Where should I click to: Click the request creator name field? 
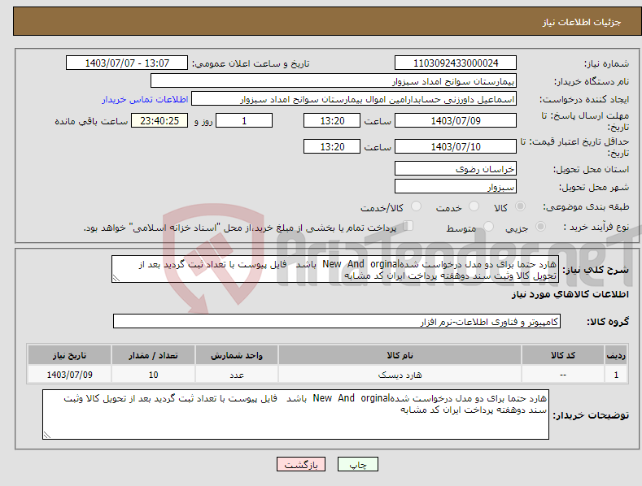click(x=354, y=99)
